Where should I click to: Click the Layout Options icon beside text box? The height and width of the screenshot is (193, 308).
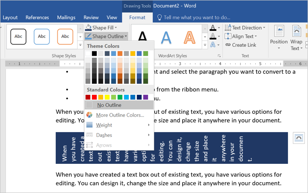click(x=299, y=137)
